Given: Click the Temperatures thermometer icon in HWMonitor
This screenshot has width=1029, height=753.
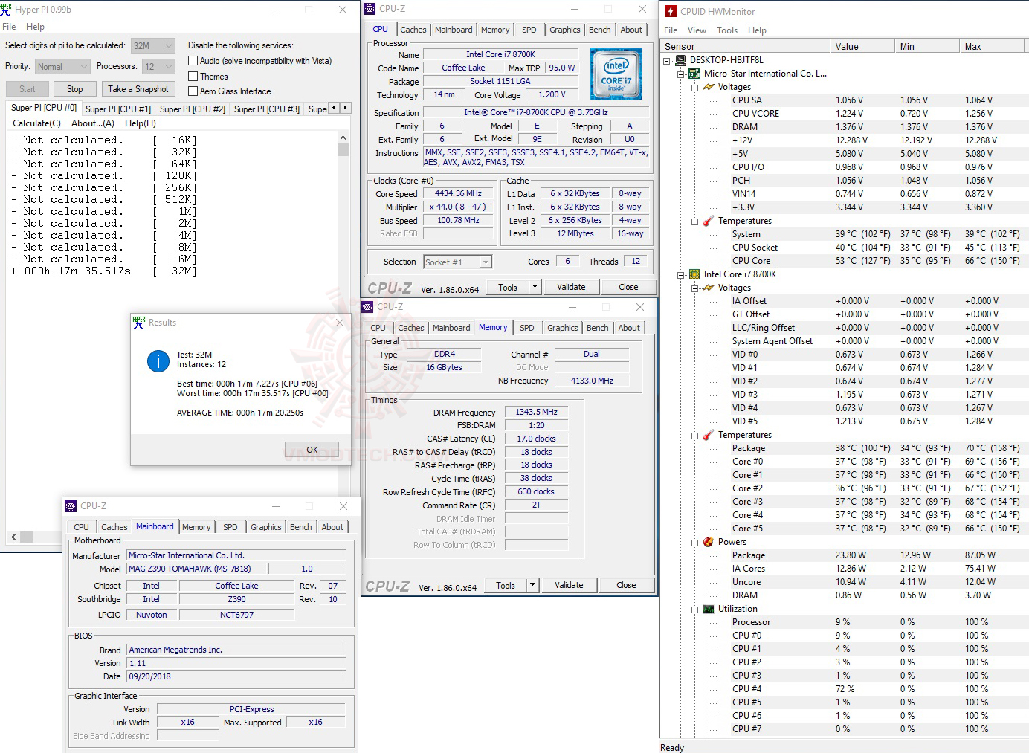Looking at the screenshot, I should pos(706,221).
